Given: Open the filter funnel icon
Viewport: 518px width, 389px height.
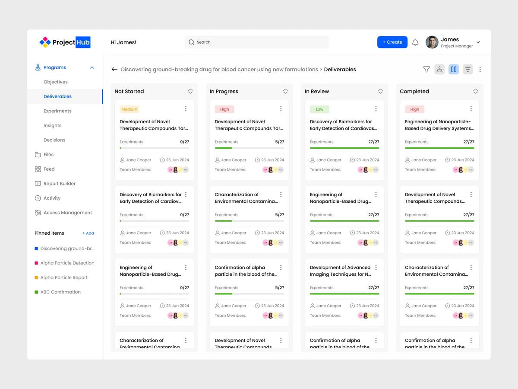Looking at the screenshot, I should pyautogui.click(x=426, y=69).
